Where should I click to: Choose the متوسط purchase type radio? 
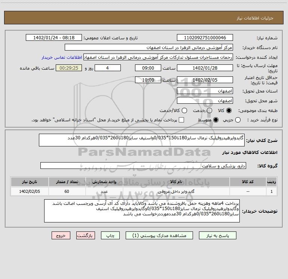(x=216, y=120)
